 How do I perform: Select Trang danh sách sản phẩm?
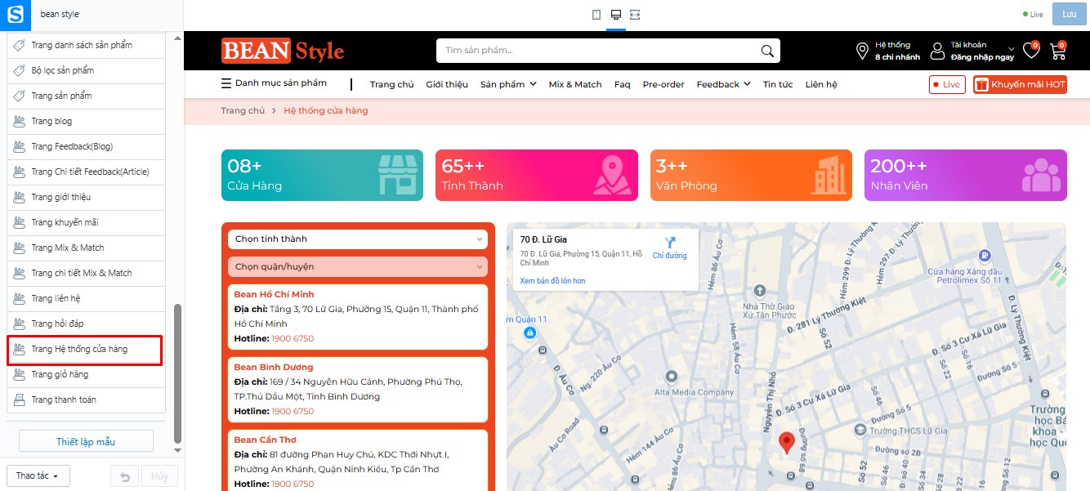click(86, 45)
